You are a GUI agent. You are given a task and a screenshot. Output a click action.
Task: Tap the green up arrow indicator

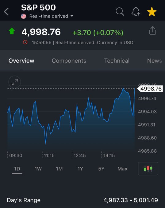tap(12, 31)
